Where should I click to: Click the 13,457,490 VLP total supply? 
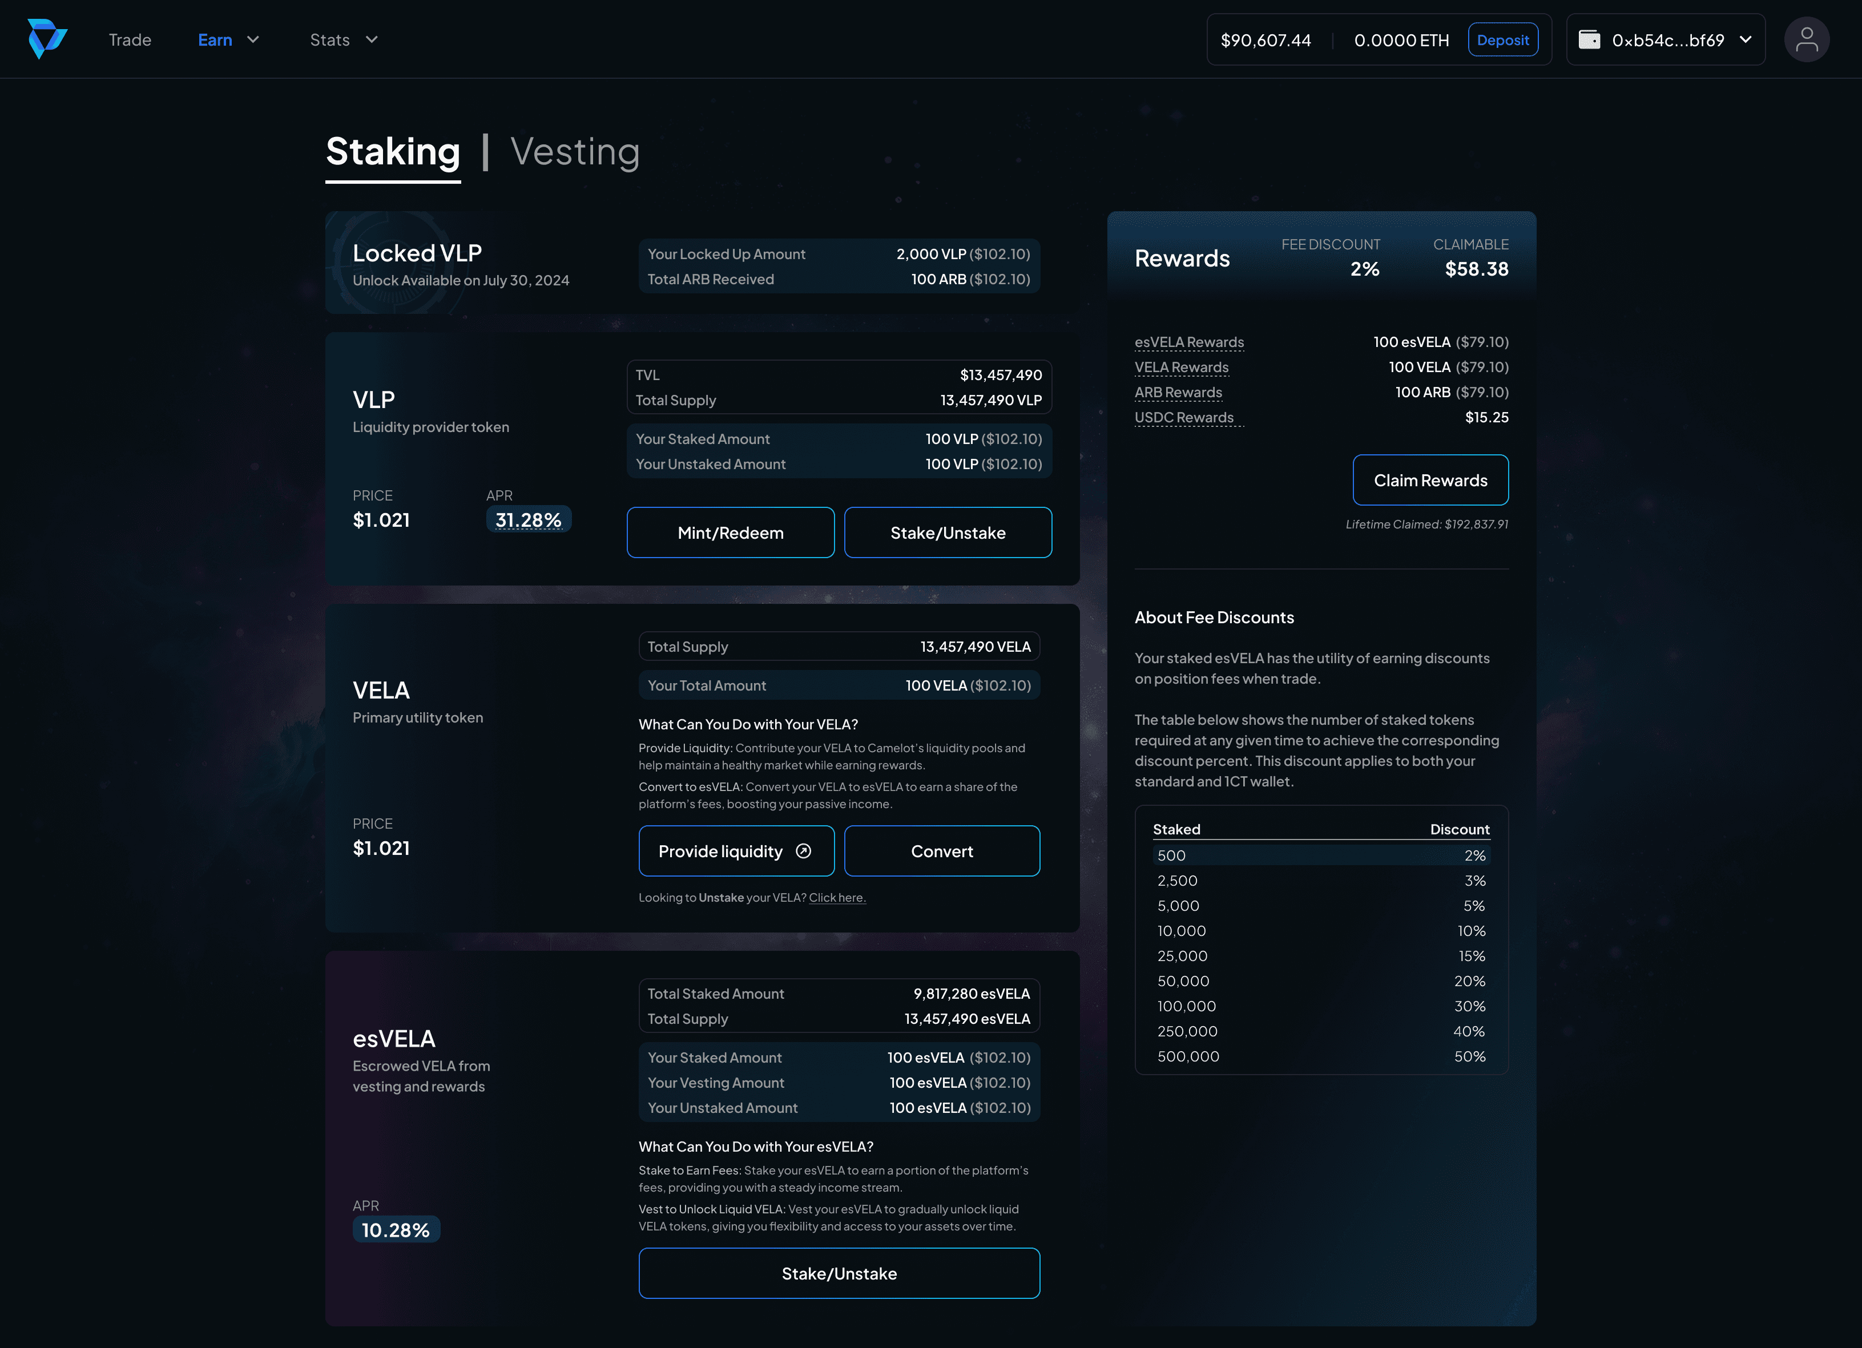click(991, 401)
